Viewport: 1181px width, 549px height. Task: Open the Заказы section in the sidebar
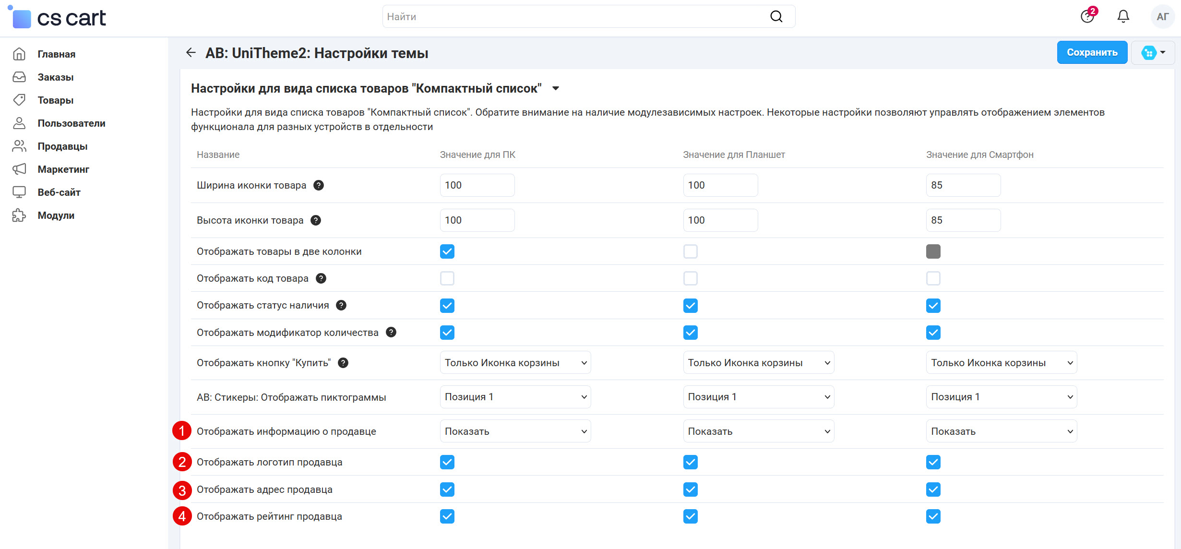click(19, 77)
